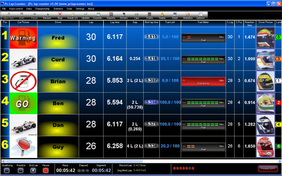Screen dimensions: 282x176
Task: Click the Power OFF button
Action: click(x=268, y=169)
